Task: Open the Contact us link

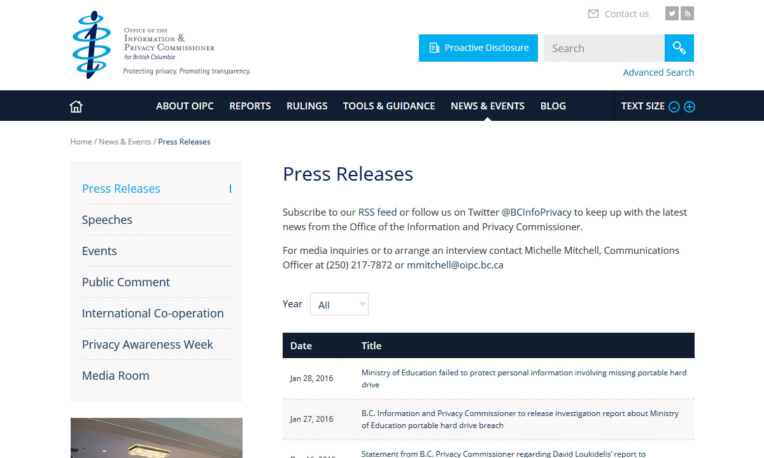Action: [x=626, y=14]
